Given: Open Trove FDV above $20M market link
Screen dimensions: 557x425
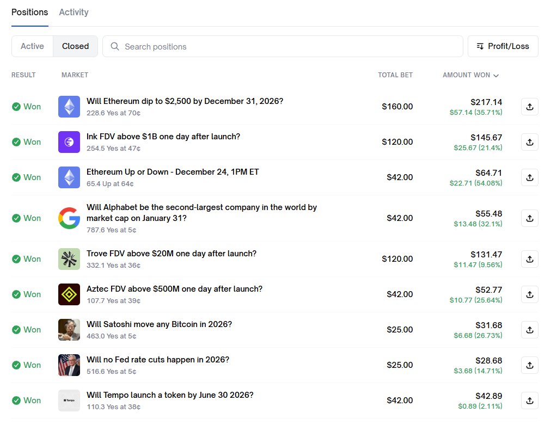Looking at the screenshot, I should coord(172,254).
